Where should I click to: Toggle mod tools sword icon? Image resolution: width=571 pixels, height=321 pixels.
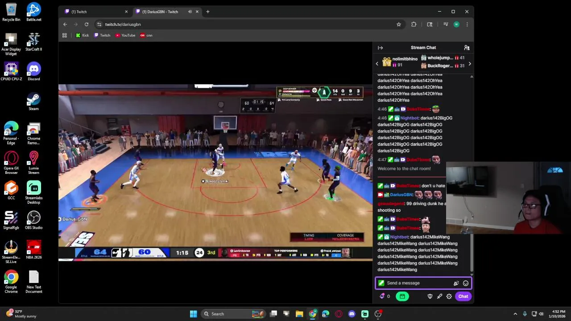click(439, 296)
